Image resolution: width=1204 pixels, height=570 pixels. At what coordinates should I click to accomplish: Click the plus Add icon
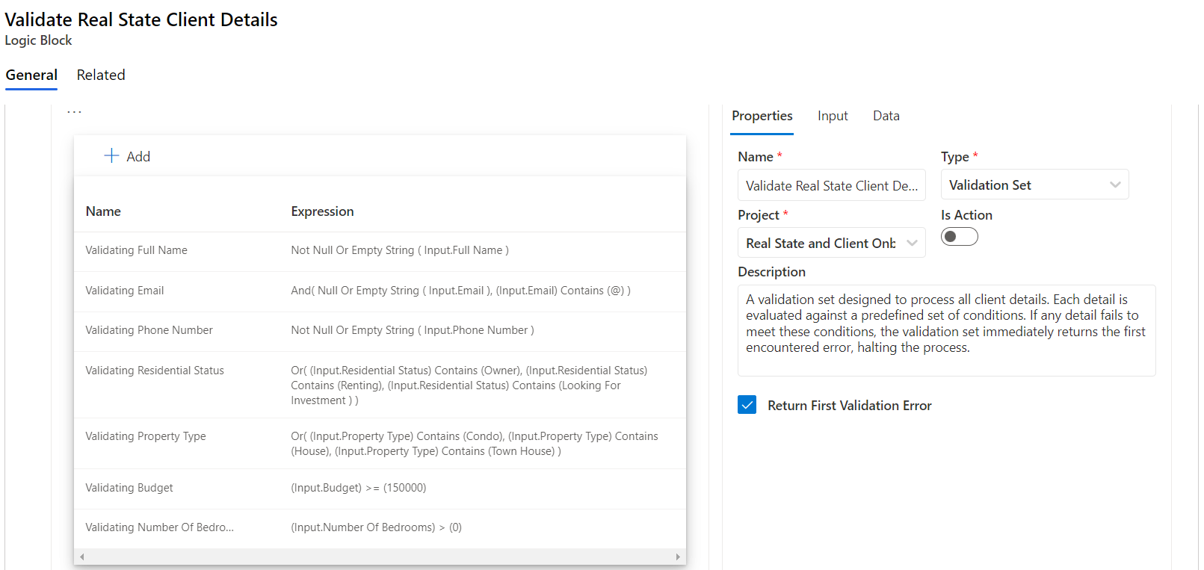coord(111,155)
